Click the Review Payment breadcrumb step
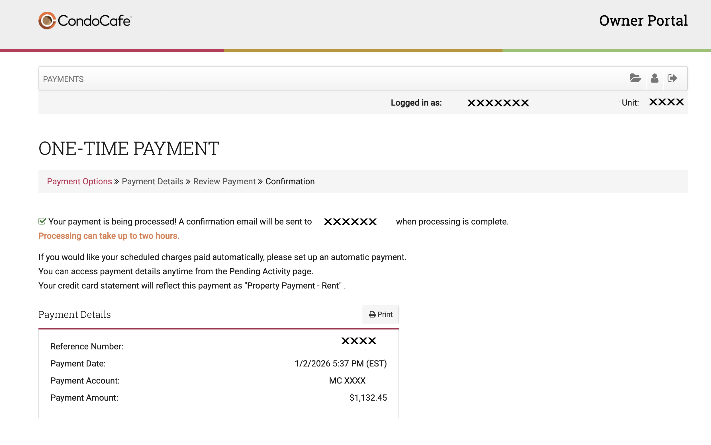Screen dimensions: 711x445 (224, 181)
